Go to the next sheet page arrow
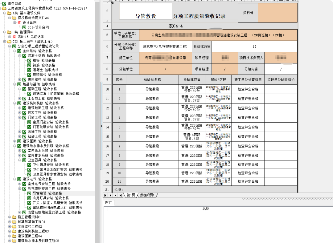 (x=116, y=195)
